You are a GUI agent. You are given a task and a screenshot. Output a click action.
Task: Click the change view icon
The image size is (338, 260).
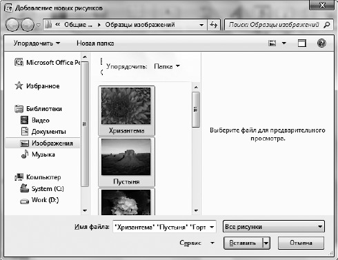272,43
